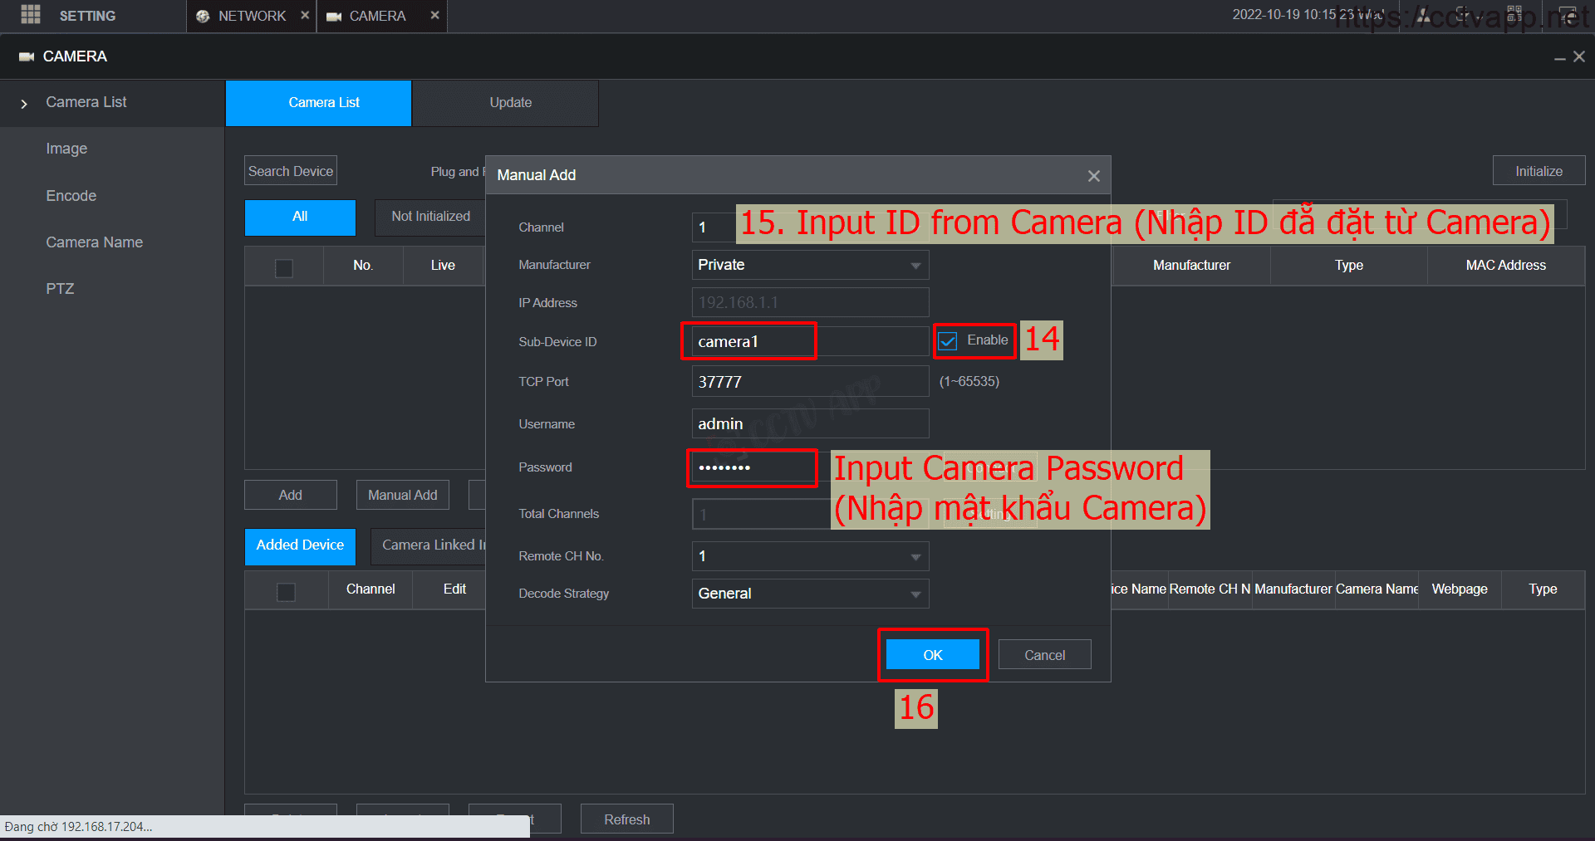Click the NETWORK tab globe icon
Image resolution: width=1595 pixels, height=841 pixels.
click(x=203, y=16)
